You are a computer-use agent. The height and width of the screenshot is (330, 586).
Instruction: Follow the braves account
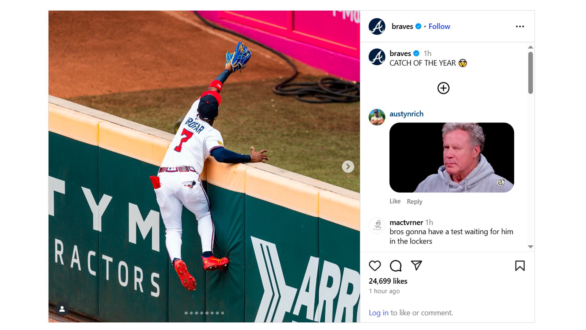[439, 26]
